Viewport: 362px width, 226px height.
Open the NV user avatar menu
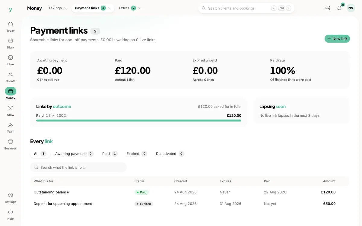pos(351,8)
